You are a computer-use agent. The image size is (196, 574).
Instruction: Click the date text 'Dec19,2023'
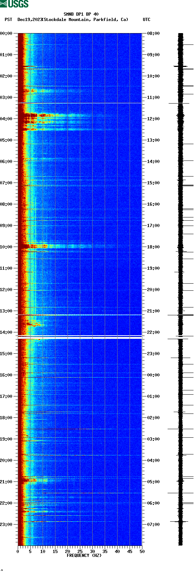(30, 20)
